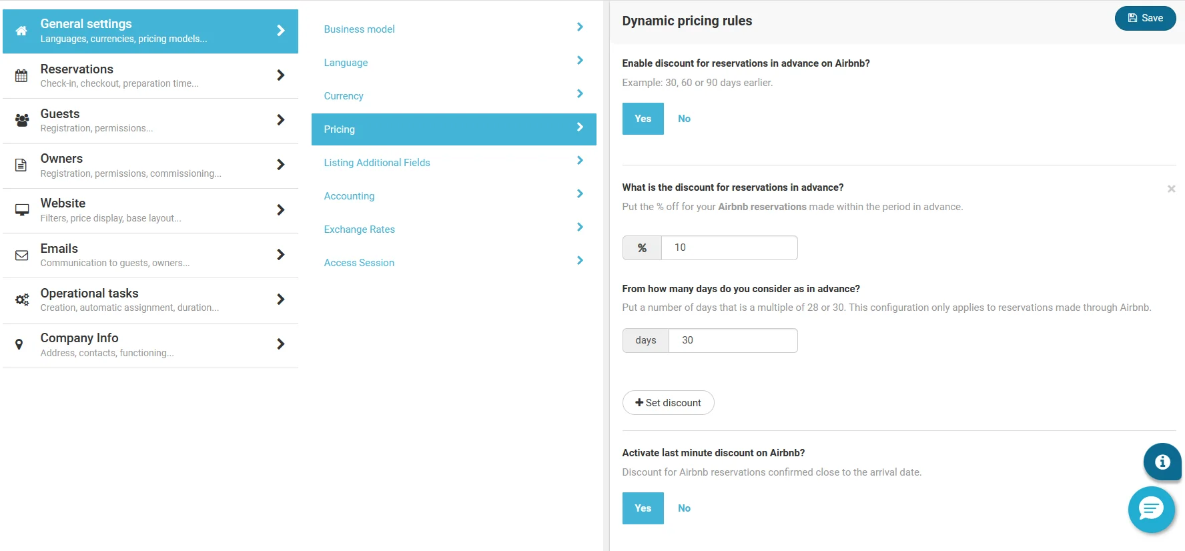This screenshot has height=551, width=1185.
Task: Open the chat support bubble
Action: point(1151,510)
